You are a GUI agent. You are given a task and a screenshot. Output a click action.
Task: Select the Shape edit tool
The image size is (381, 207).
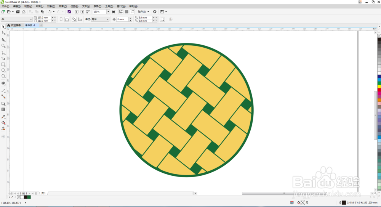3,33
